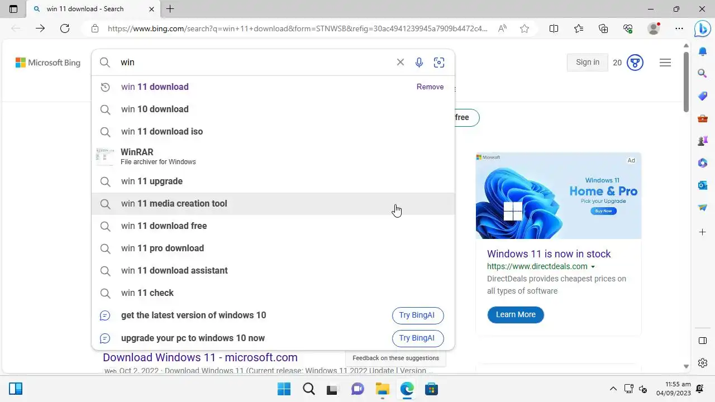Click the Edge tab actions menu icon
The height and width of the screenshot is (402, 715).
(x=13, y=9)
